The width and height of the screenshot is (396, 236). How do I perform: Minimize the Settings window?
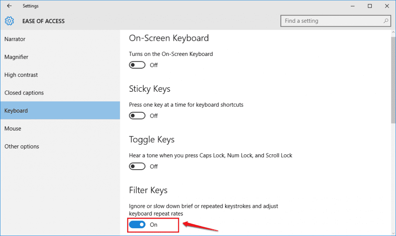coord(353,6)
